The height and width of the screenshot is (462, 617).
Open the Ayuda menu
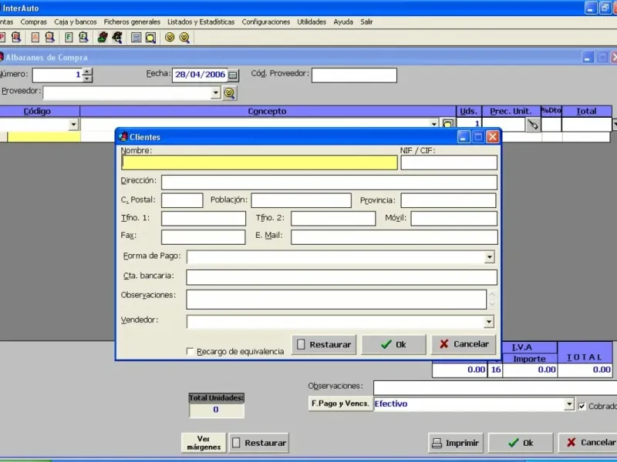(343, 22)
